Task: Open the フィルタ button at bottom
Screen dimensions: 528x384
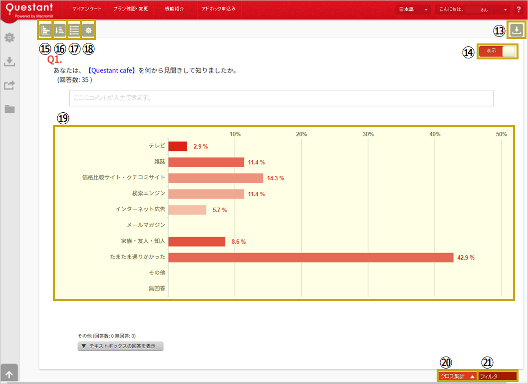Action: coord(497,377)
